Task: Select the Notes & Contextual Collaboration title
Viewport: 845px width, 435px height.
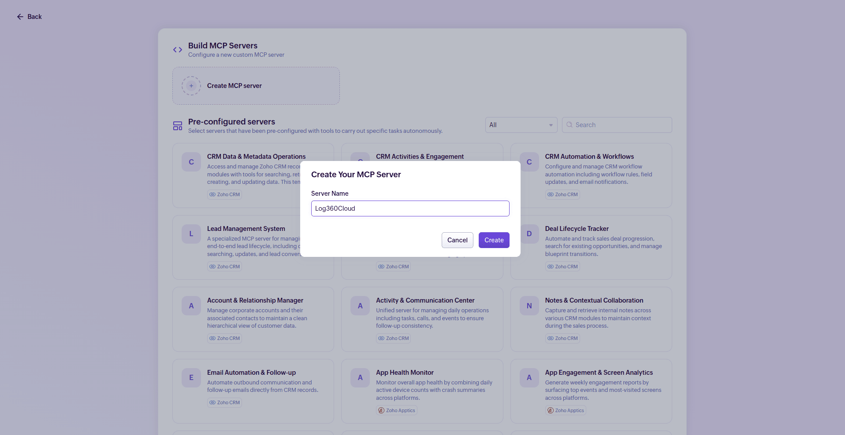Action: (594, 300)
